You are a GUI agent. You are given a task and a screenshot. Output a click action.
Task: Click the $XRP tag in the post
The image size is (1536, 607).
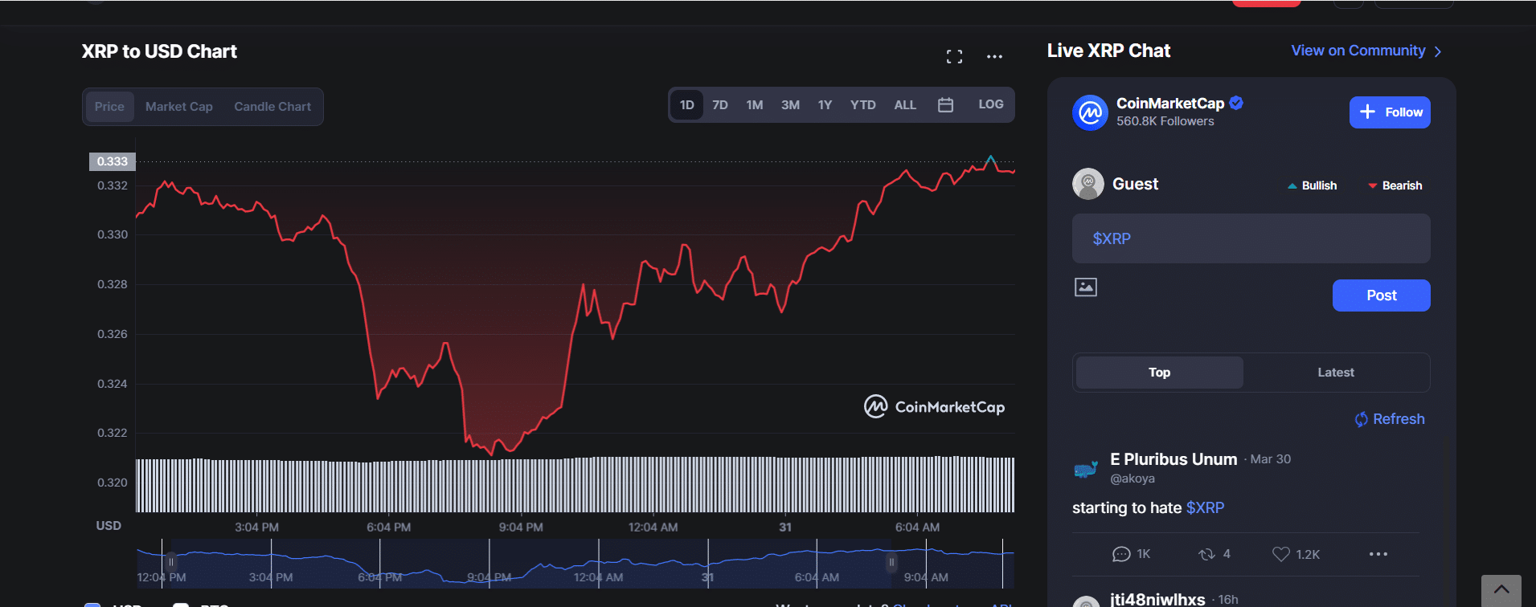coord(1205,507)
